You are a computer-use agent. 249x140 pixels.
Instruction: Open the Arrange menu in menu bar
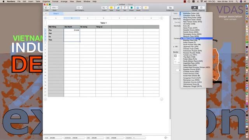pos(64,2)
